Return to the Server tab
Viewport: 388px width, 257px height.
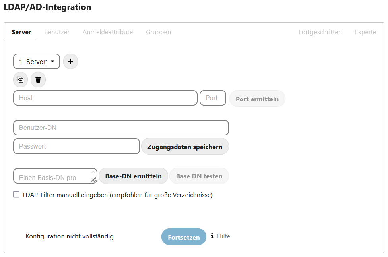(21, 32)
